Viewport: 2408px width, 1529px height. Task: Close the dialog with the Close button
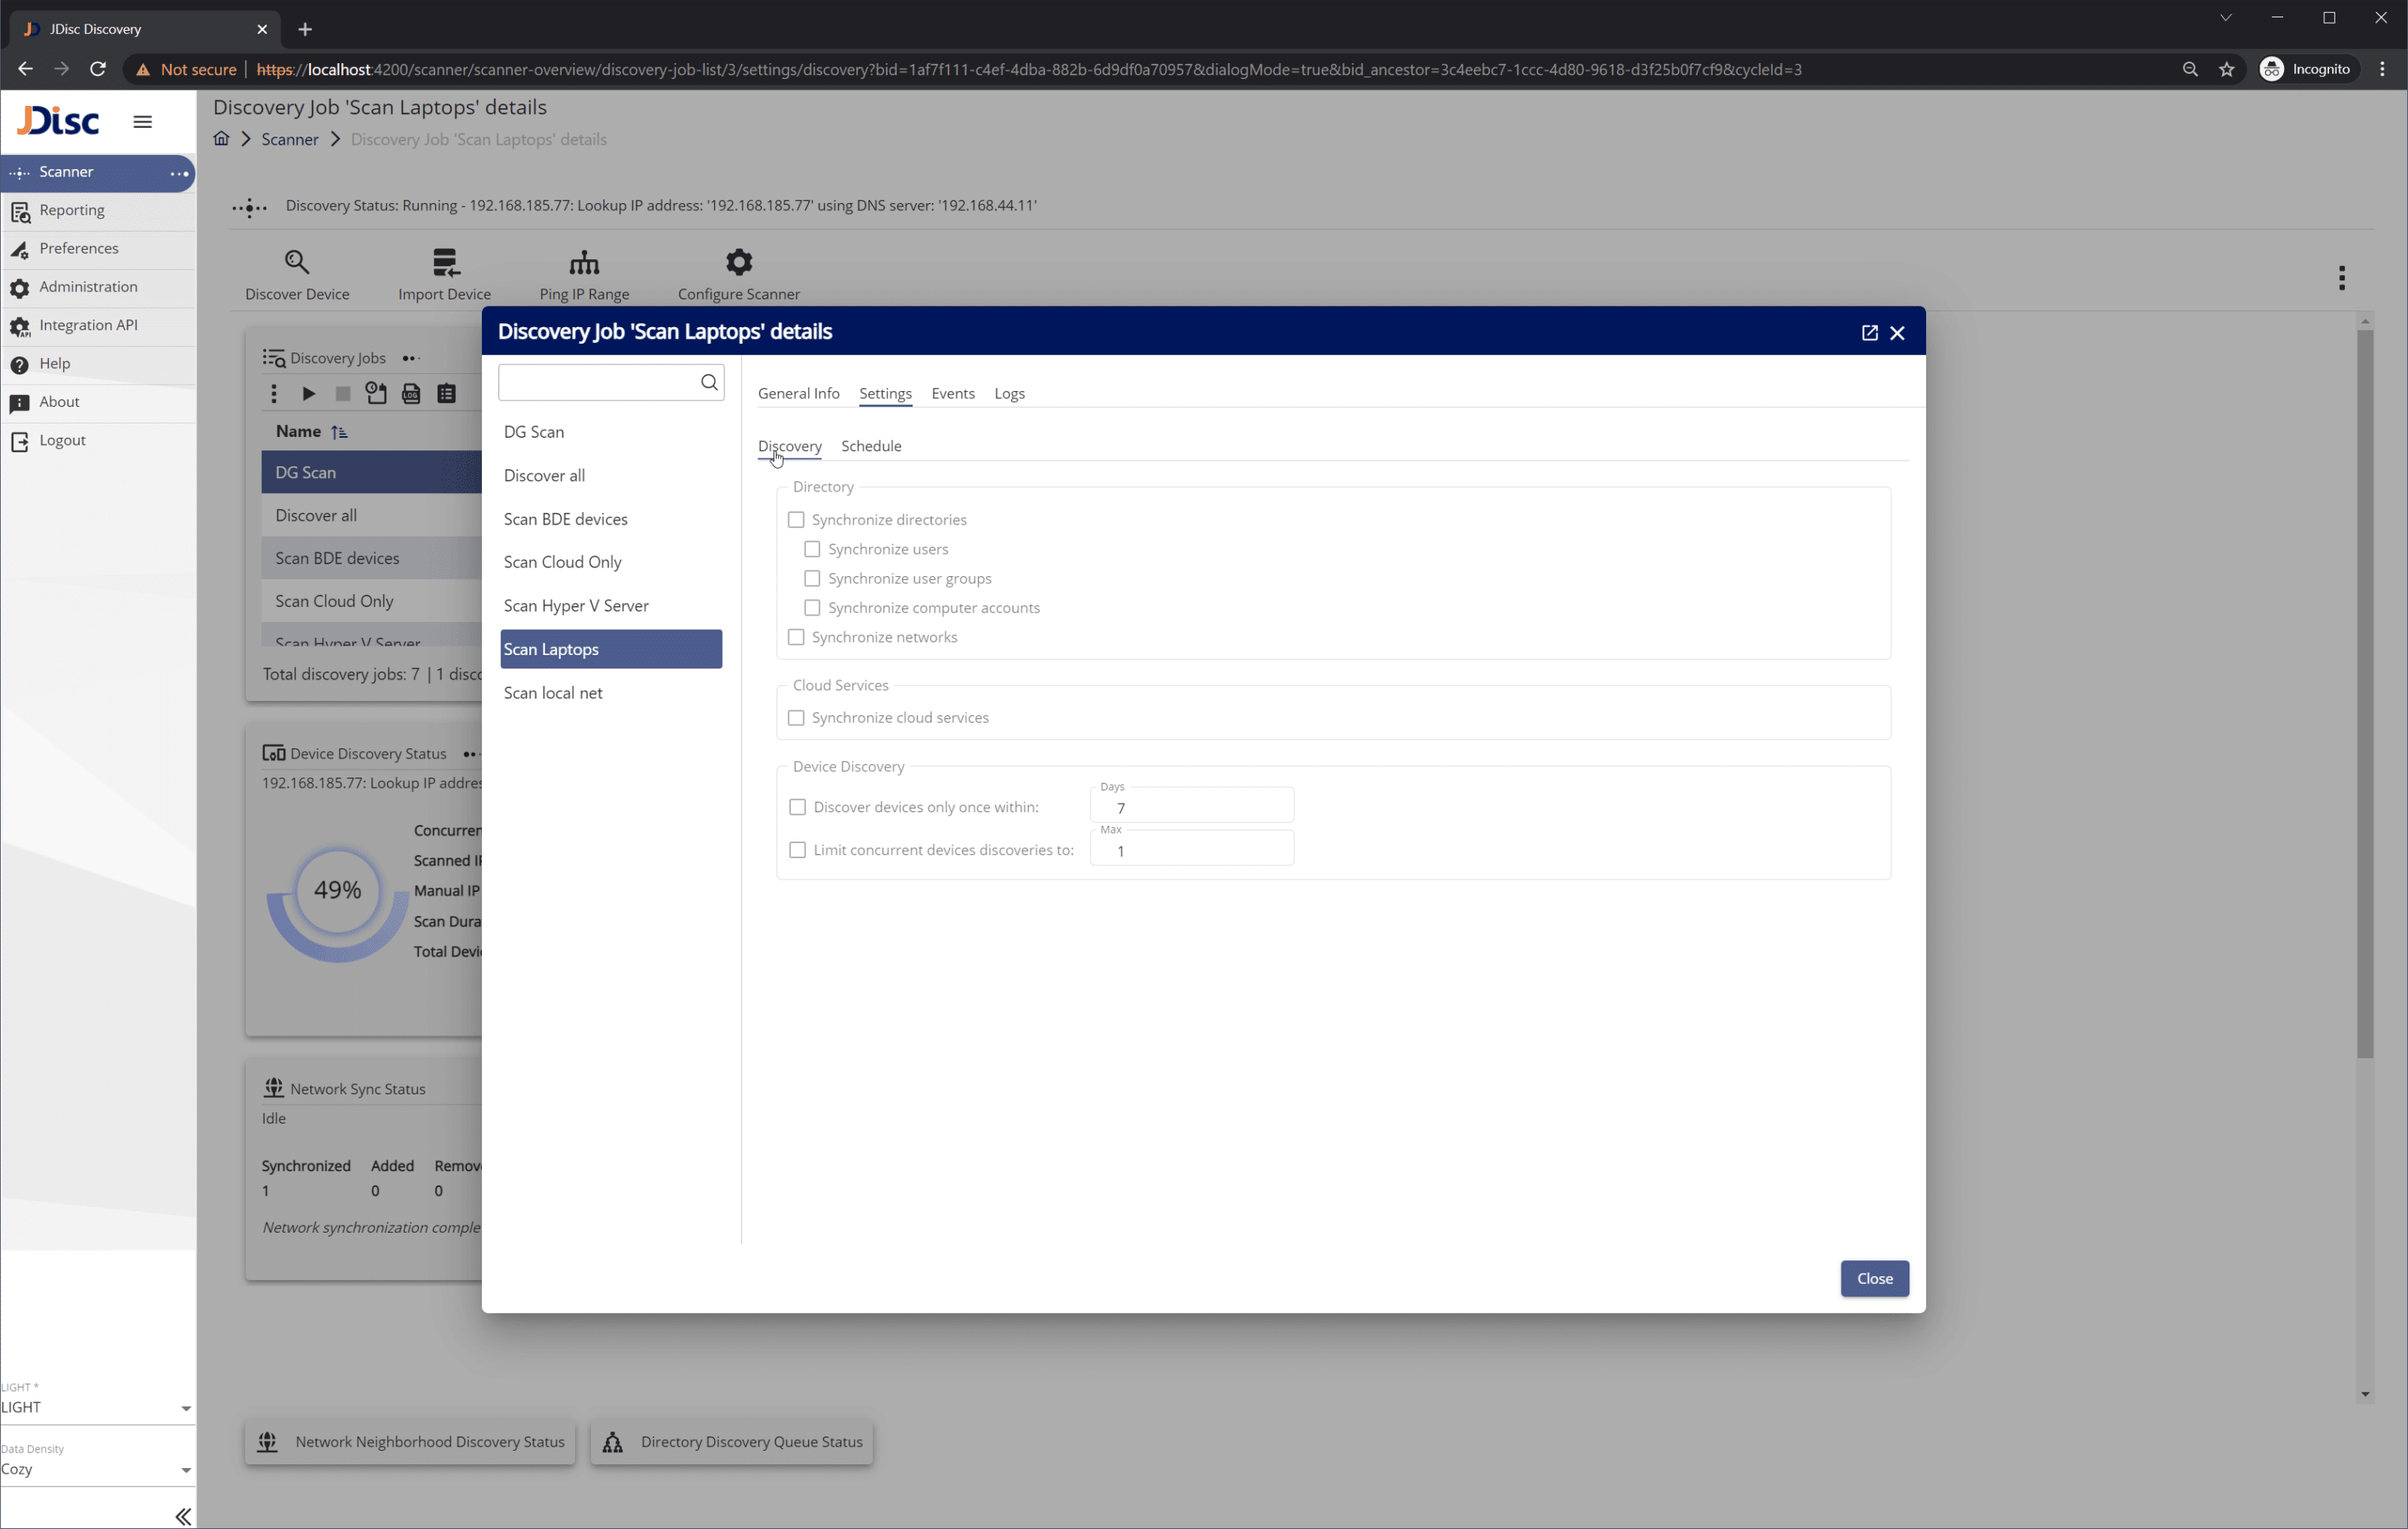point(1874,1278)
